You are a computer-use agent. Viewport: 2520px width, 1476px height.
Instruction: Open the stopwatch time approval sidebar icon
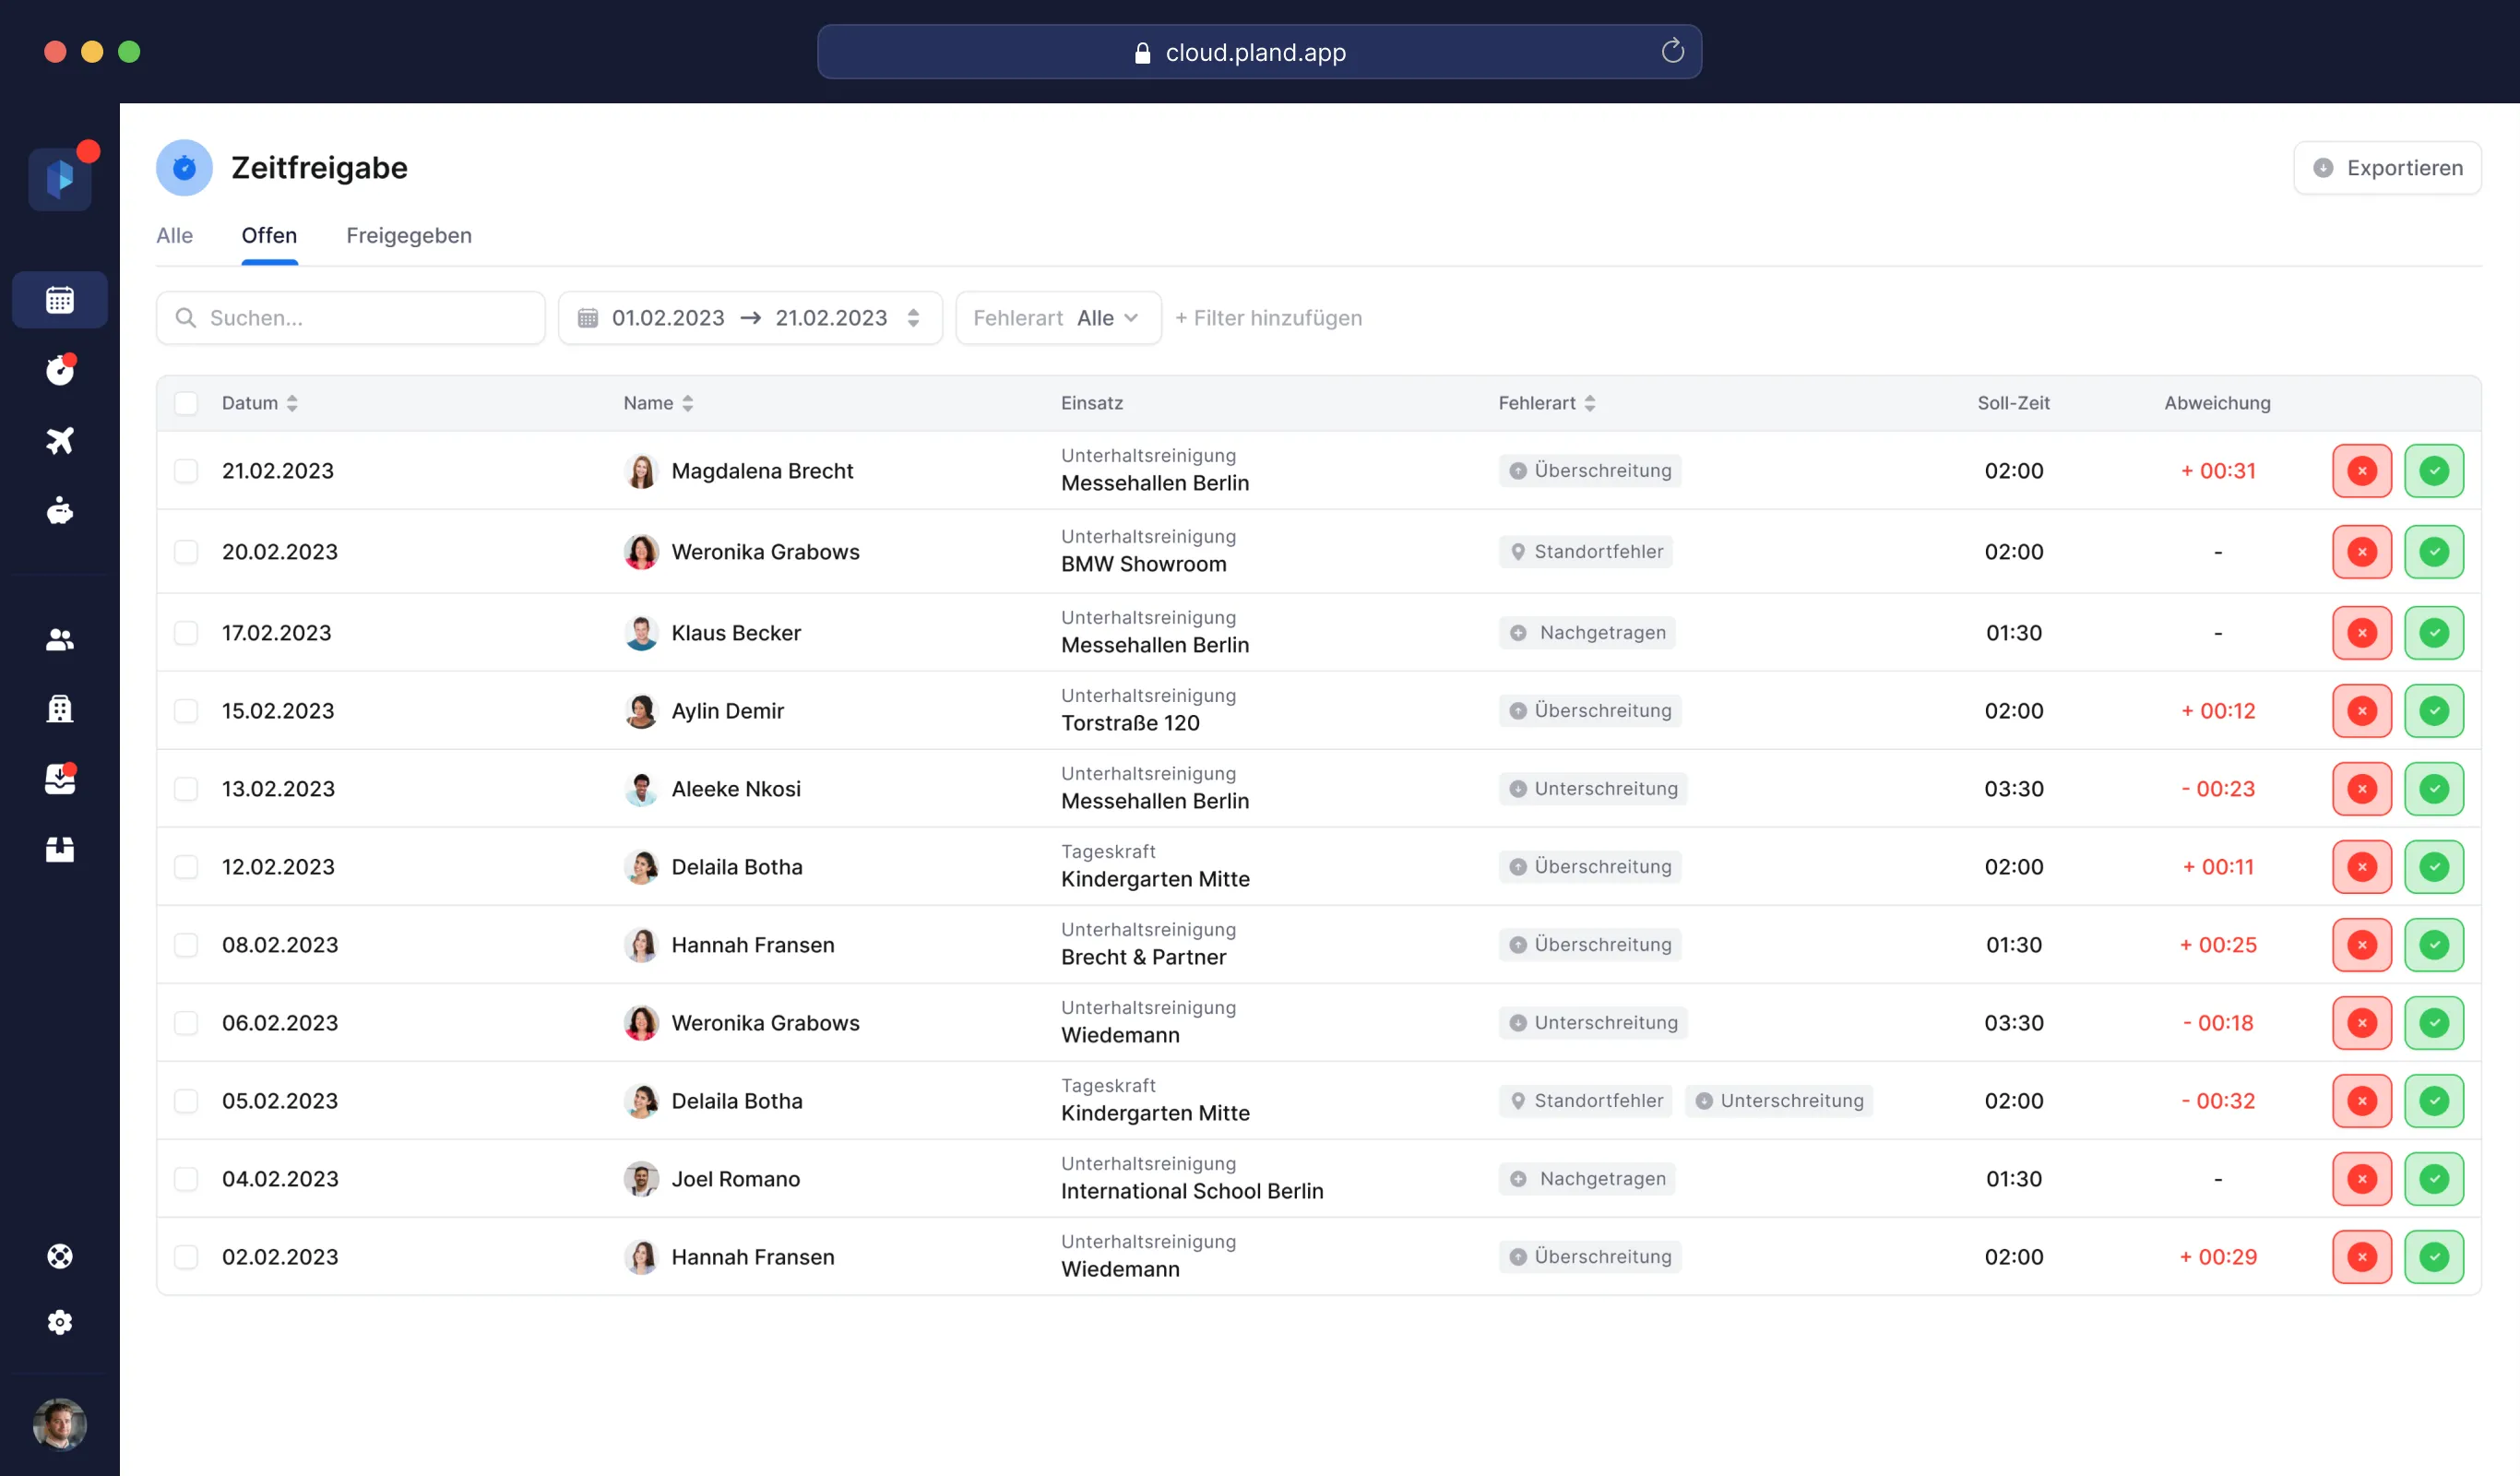pyautogui.click(x=60, y=370)
